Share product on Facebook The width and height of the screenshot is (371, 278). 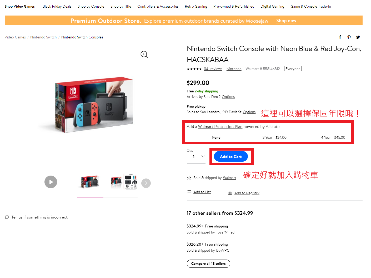(x=340, y=37)
